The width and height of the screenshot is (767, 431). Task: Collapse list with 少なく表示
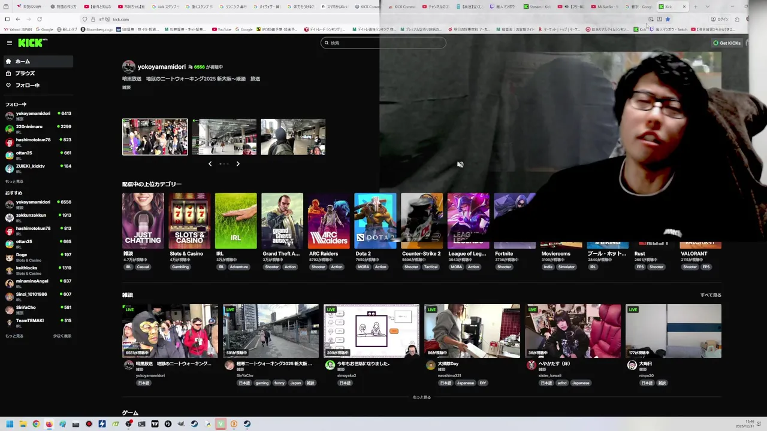click(x=62, y=336)
